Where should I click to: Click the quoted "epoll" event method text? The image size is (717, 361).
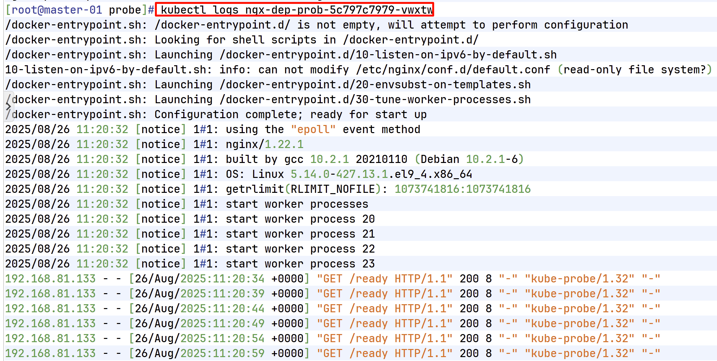point(313,129)
